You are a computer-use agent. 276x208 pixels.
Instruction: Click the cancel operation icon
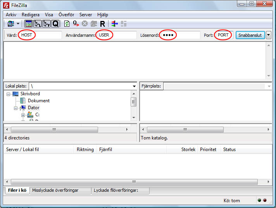(x=85, y=24)
